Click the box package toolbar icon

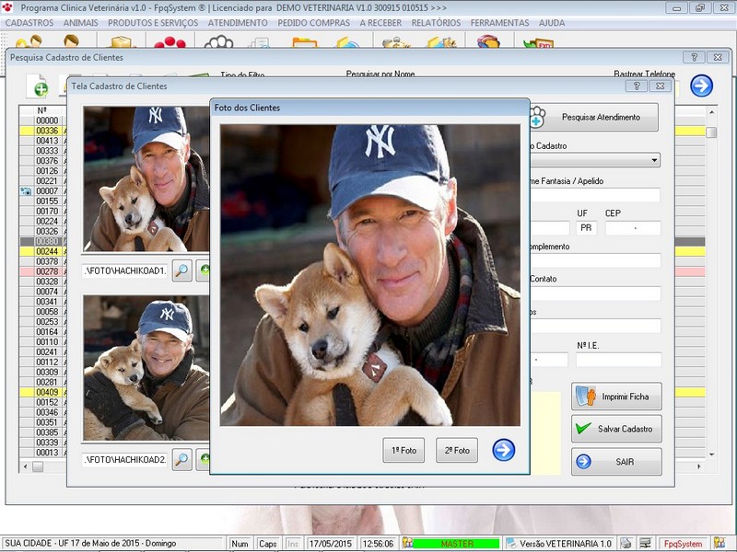pyautogui.click(x=122, y=41)
